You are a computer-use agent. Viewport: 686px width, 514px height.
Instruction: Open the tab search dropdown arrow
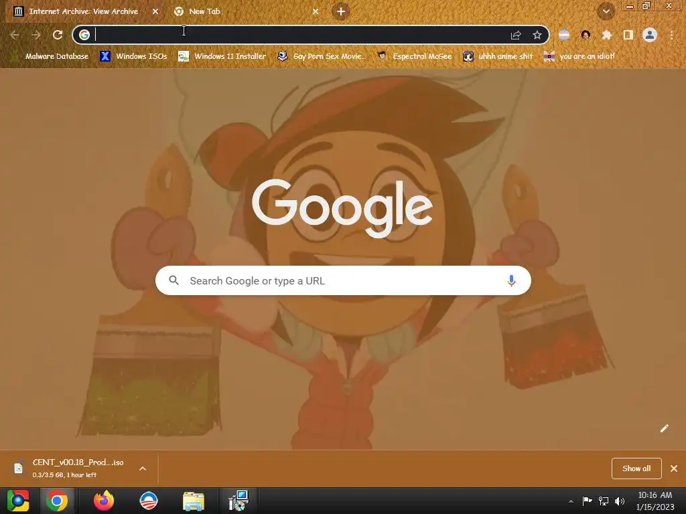606,11
